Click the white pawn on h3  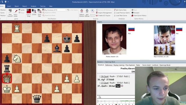[x=77, y=78]
